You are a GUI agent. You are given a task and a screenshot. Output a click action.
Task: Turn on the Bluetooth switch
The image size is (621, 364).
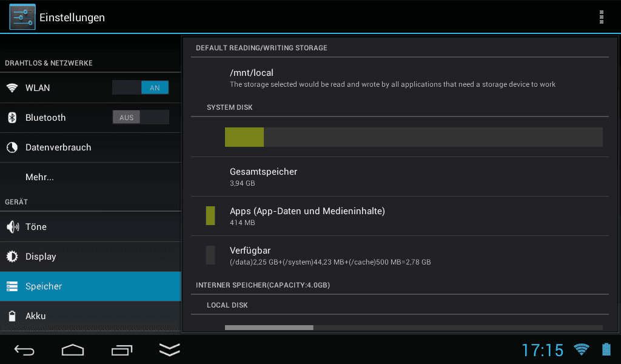141,117
